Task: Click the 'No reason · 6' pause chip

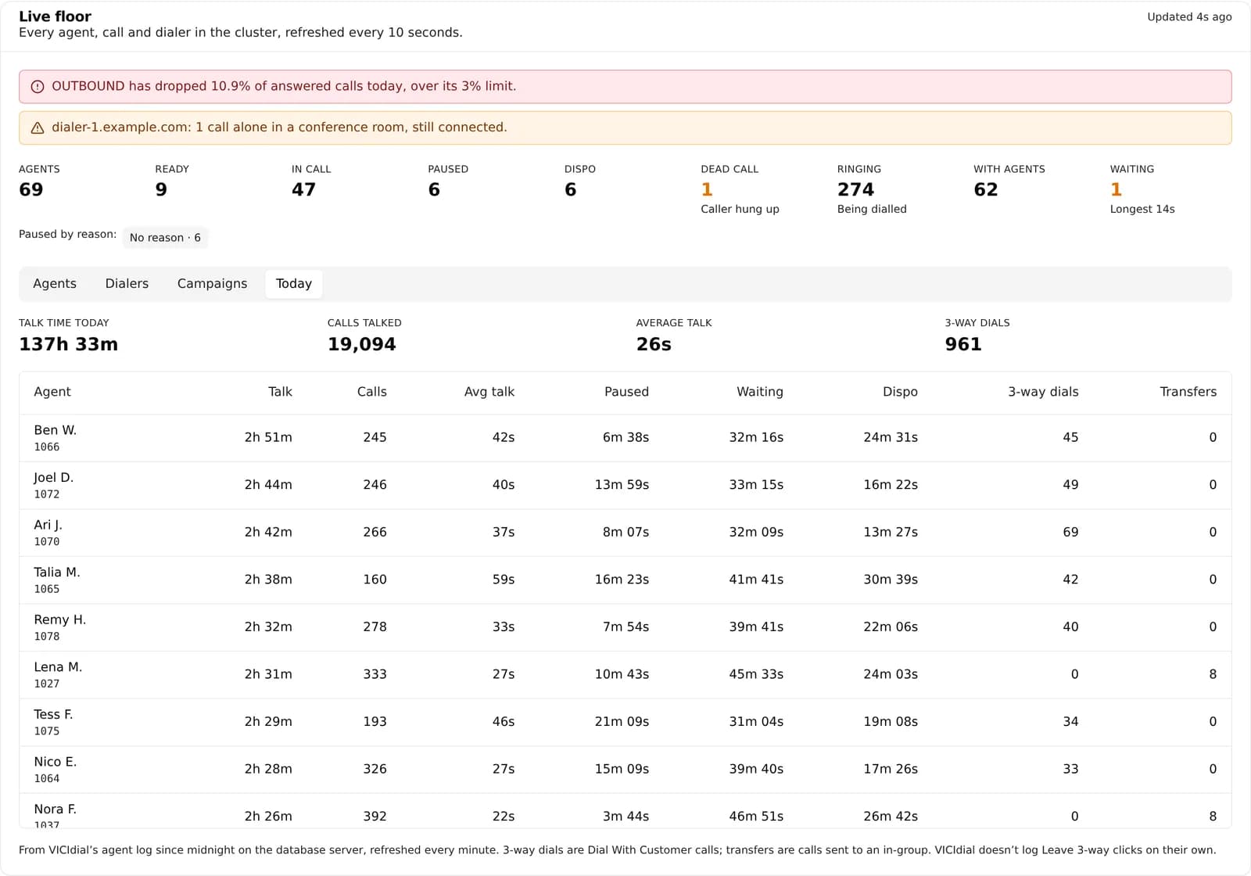Action: click(x=165, y=238)
